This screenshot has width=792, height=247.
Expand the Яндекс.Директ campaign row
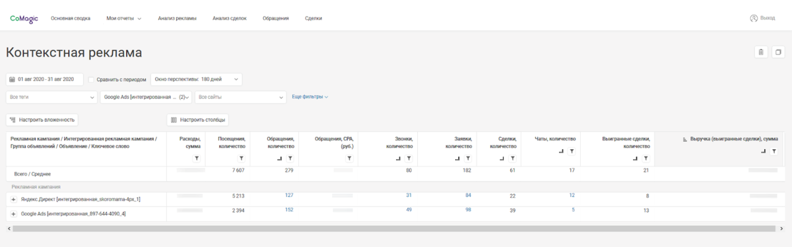(x=13, y=199)
